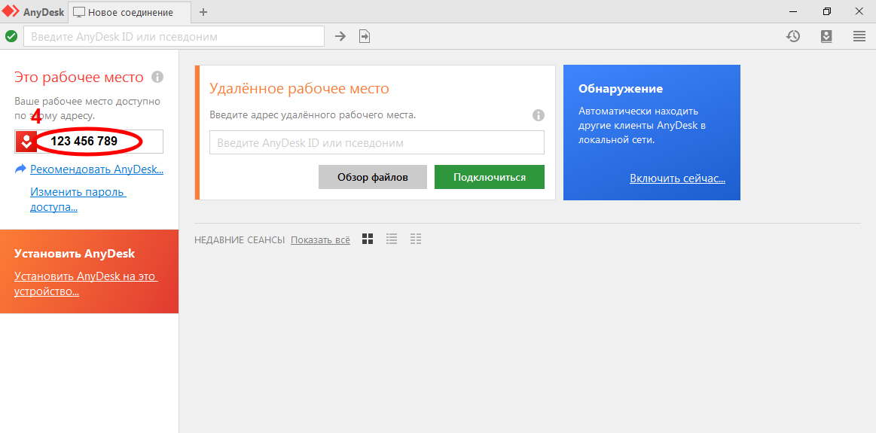
Task: Click info icon in Удалённое рабочее место panel
Action: 538,116
